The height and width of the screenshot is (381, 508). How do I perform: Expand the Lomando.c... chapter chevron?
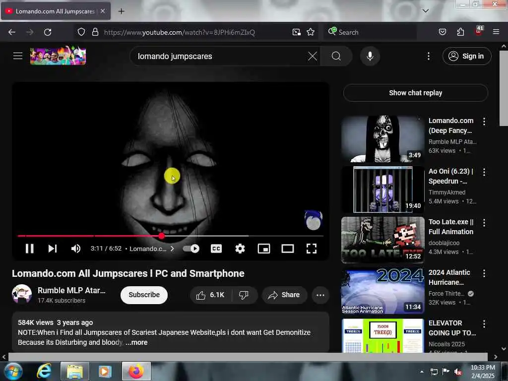pyautogui.click(x=172, y=249)
